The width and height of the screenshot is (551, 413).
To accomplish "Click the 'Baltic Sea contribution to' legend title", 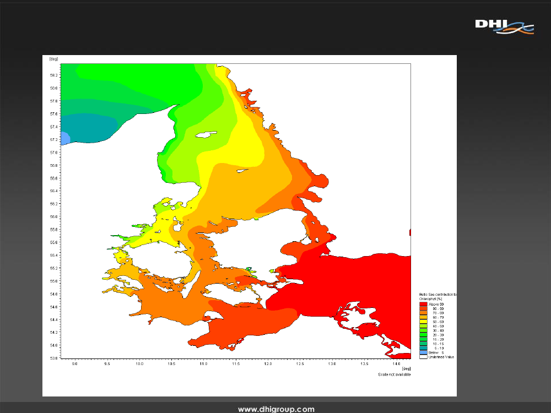I will pyautogui.click(x=438, y=295).
